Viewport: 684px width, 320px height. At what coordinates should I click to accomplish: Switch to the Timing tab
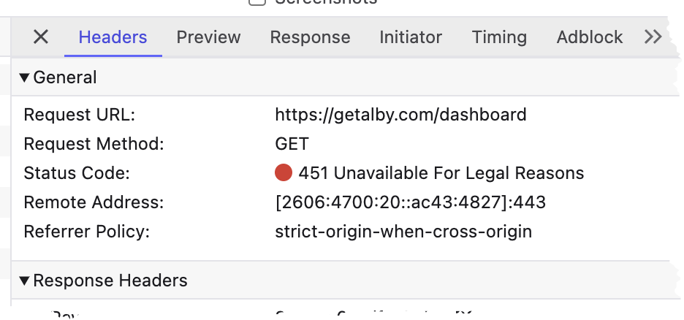[499, 37]
